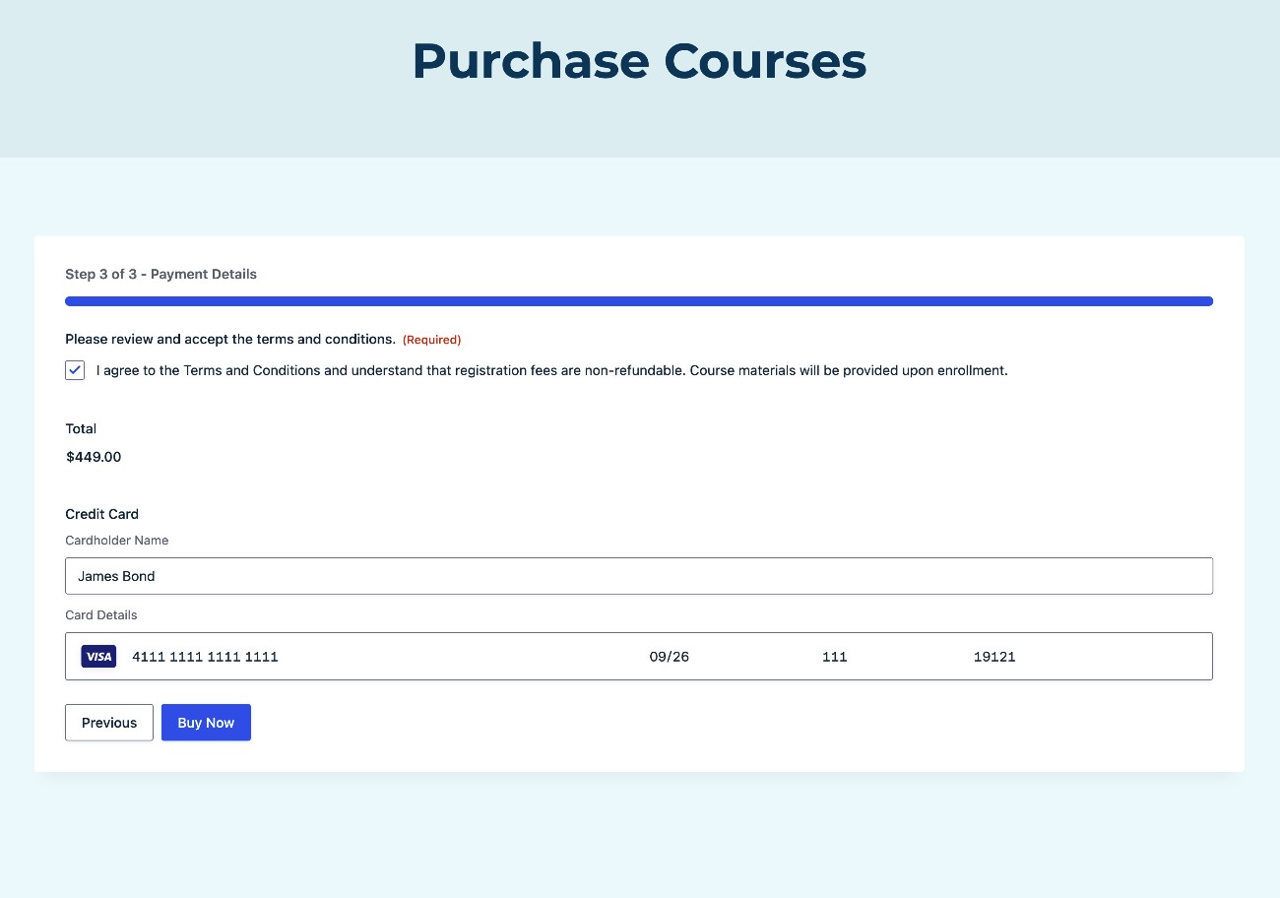Click the 'Step 3 of 3 - Payment Details' label

tap(160, 274)
